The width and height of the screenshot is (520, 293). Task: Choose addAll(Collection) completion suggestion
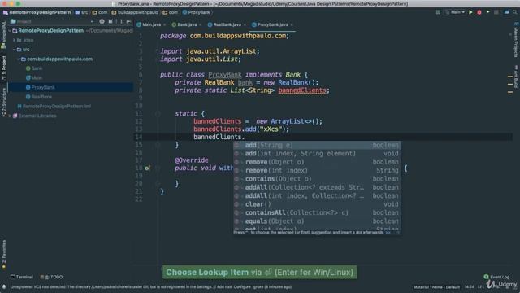tap(317, 187)
